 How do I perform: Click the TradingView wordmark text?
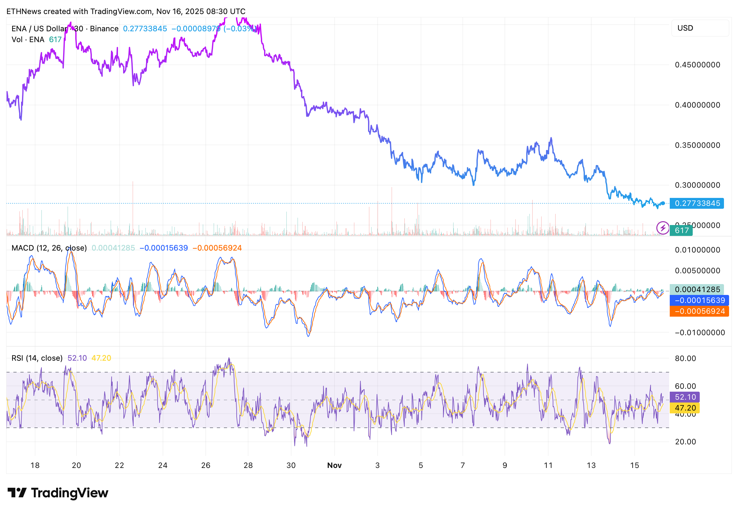point(70,493)
